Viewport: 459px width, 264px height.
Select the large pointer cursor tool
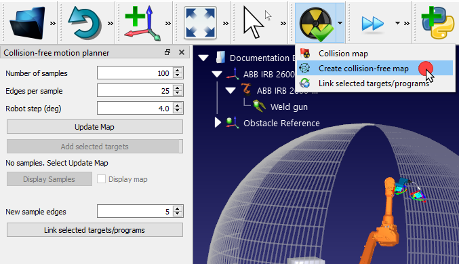(x=254, y=23)
